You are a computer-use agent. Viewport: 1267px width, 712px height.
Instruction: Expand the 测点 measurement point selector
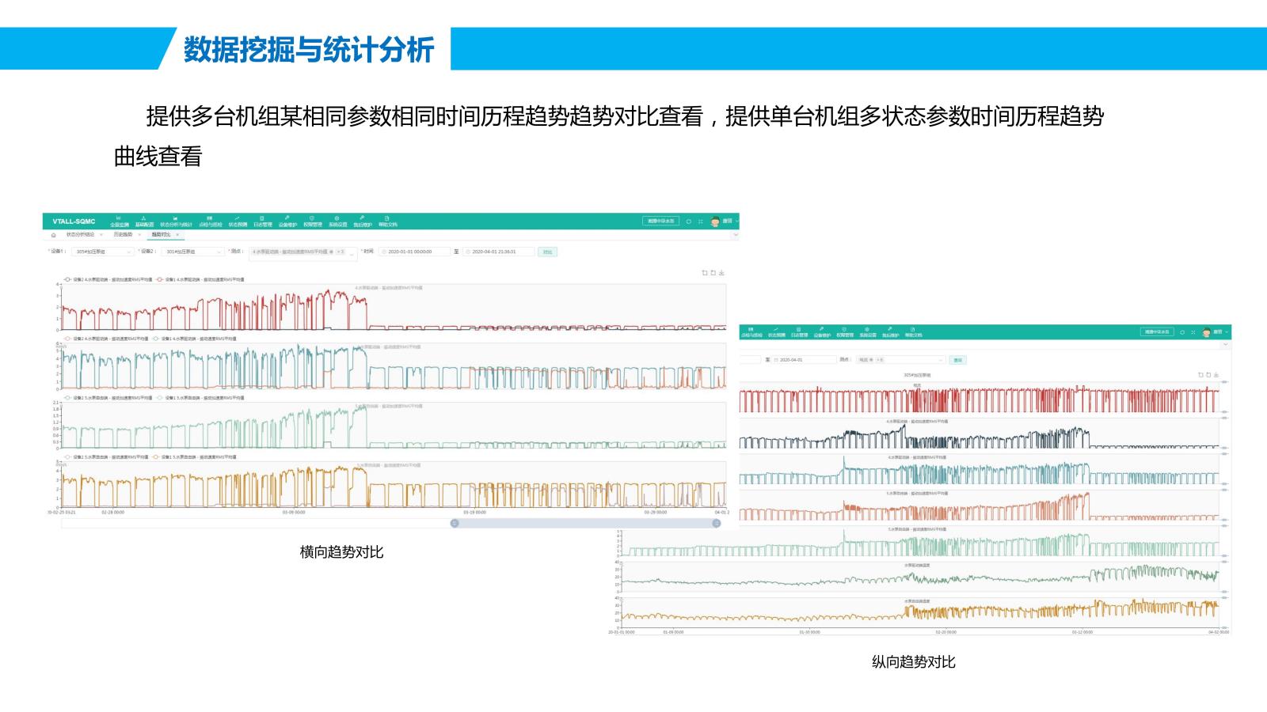point(302,252)
